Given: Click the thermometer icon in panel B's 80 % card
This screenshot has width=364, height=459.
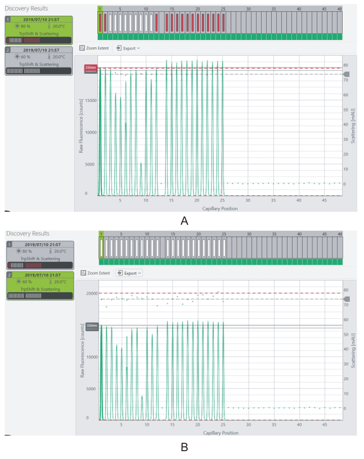Looking at the screenshot, I should [x=51, y=251].
